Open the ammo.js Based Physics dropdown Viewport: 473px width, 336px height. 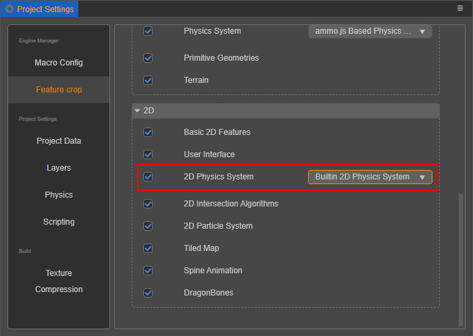point(370,31)
